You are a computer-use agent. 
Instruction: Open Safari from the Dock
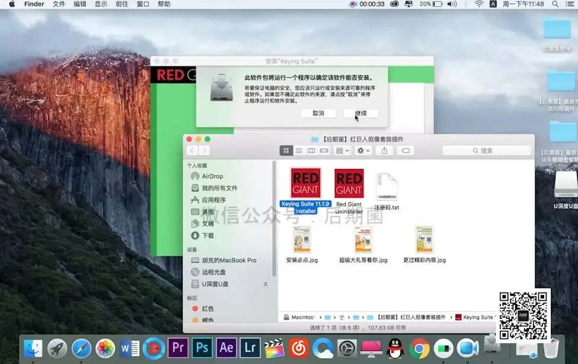coord(81,348)
